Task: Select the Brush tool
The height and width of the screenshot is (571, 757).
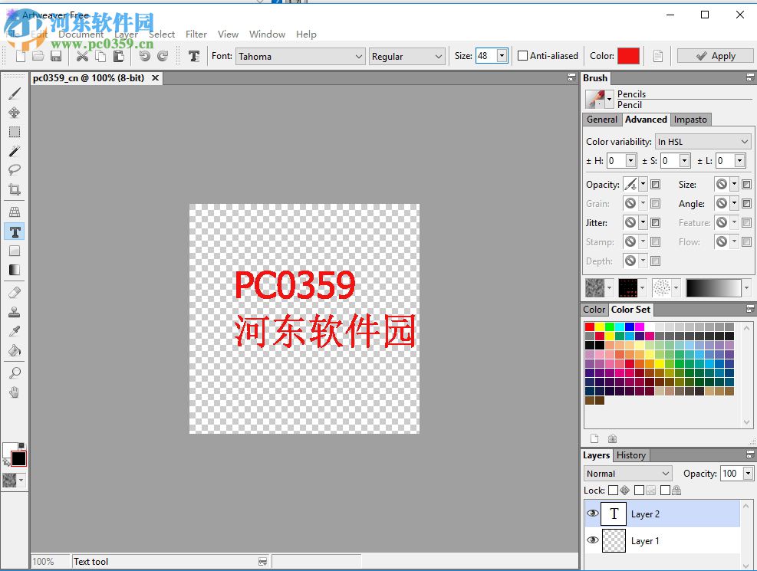Action: 15,94
